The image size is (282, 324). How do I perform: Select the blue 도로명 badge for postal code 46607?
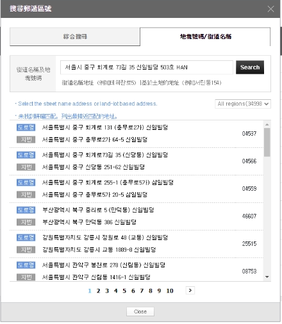(x=26, y=210)
